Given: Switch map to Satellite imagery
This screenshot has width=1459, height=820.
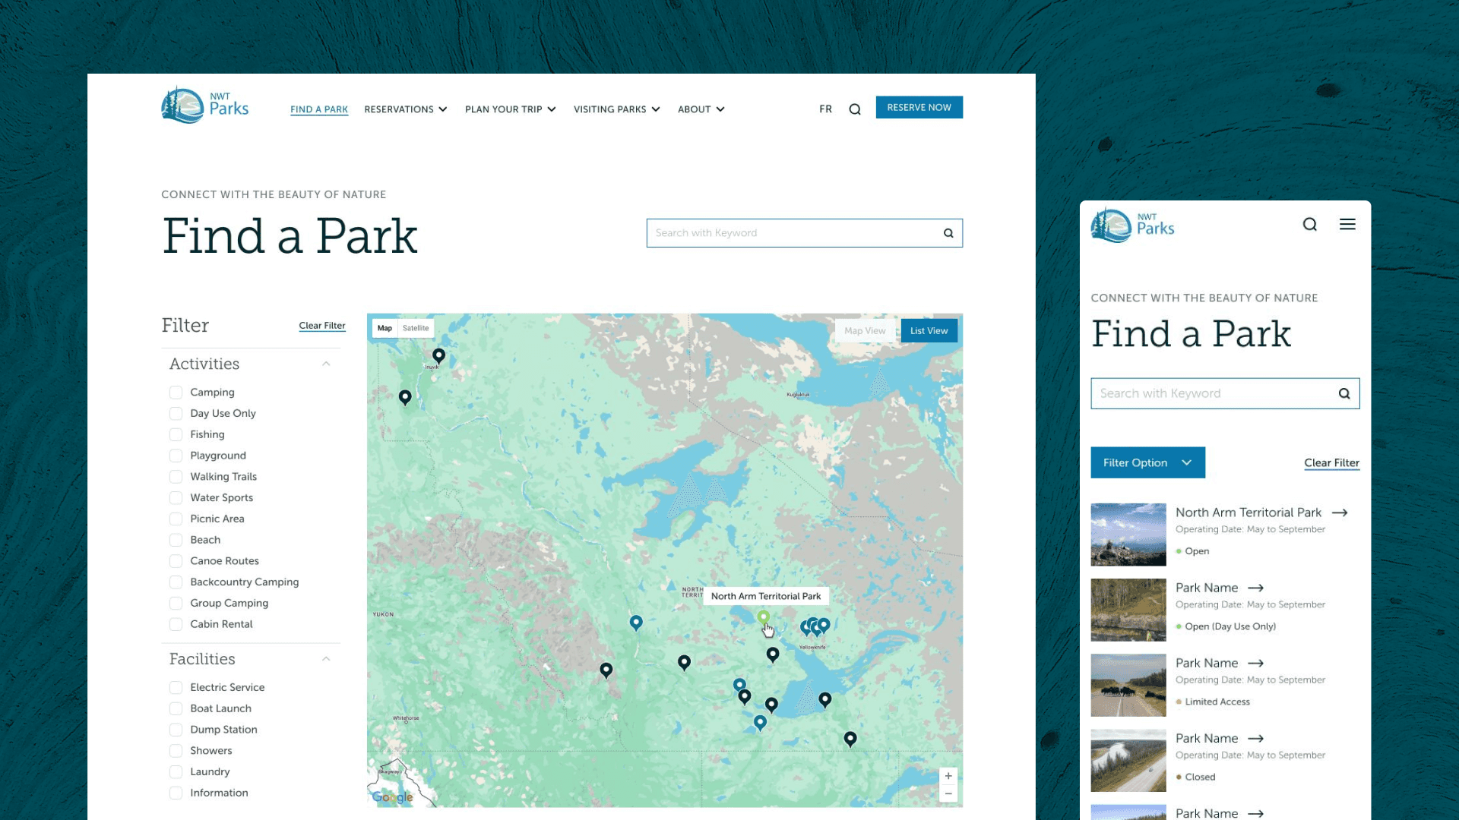Looking at the screenshot, I should 416,328.
